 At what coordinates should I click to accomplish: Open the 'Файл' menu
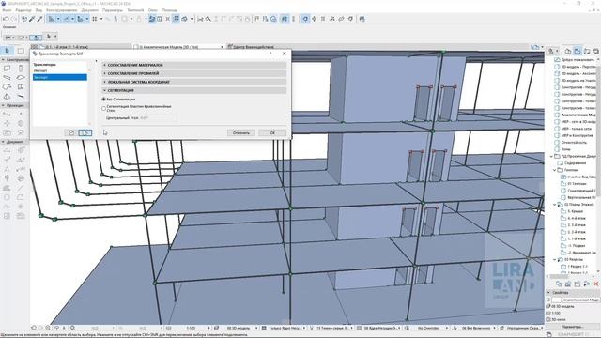pos(7,10)
